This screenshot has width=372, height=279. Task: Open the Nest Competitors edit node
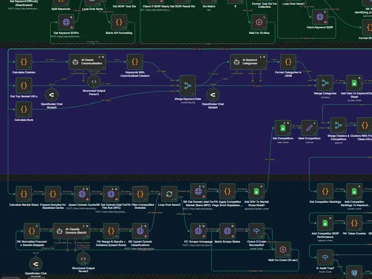[x=309, y=128]
